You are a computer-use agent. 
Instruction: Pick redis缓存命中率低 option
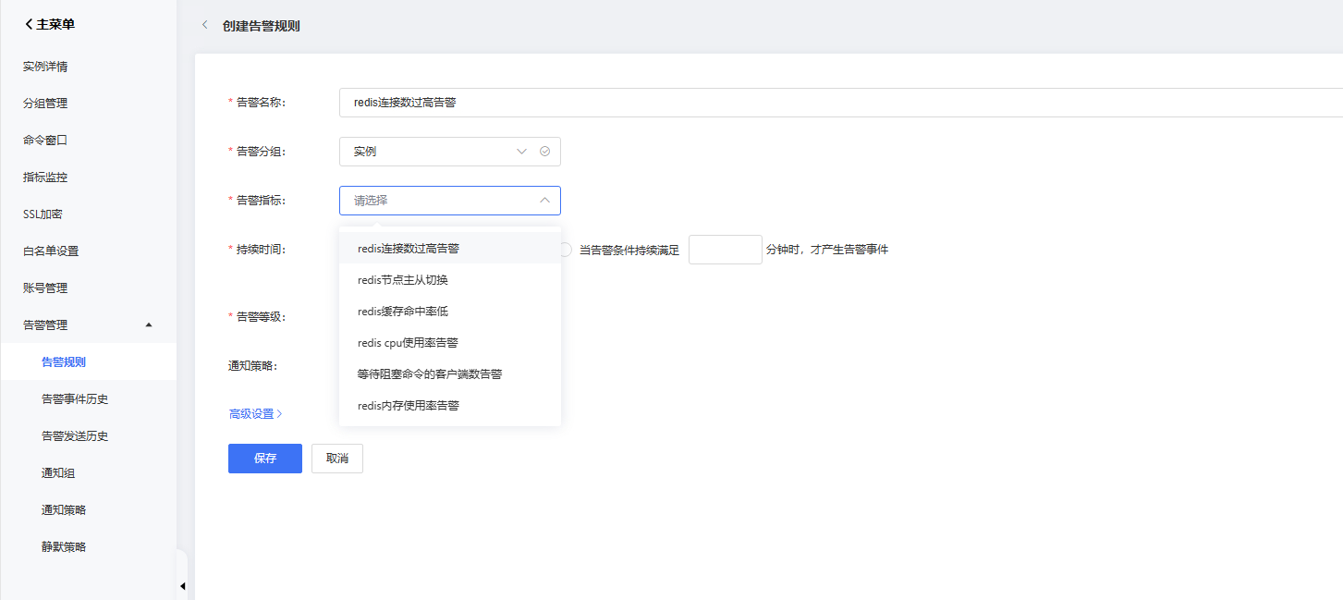[450, 312]
